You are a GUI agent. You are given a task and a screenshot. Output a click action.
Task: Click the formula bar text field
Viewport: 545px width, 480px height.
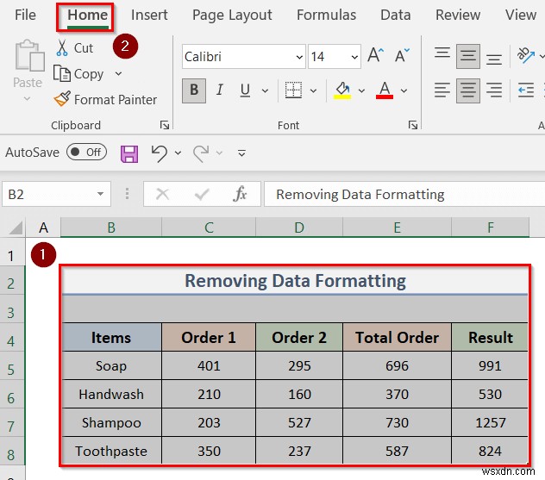click(x=404, y=194)
